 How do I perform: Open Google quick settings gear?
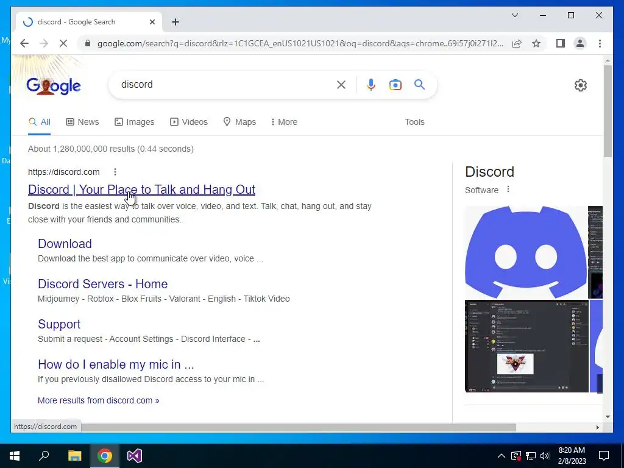tap(581, 85)
